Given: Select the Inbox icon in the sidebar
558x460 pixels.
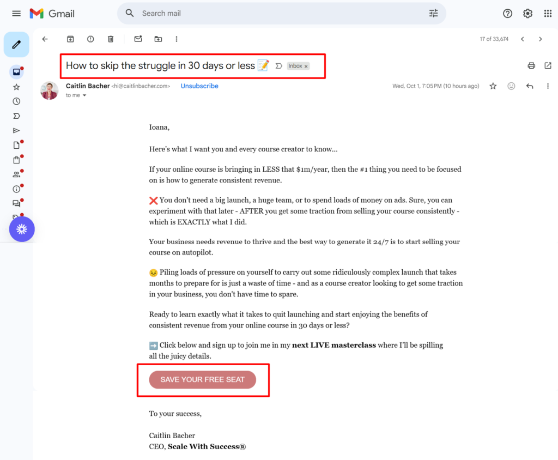Looking at the screenshot, I should 16,71.
